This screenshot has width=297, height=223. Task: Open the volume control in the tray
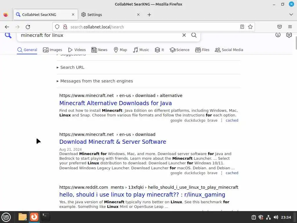(276, 217)
